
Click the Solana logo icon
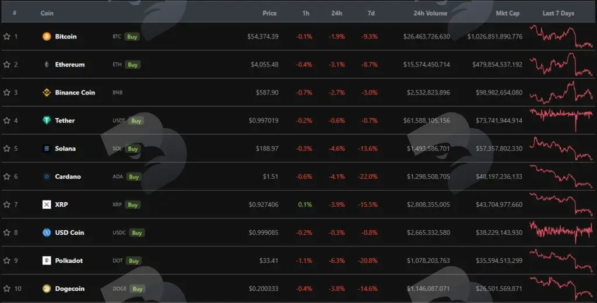47,149
